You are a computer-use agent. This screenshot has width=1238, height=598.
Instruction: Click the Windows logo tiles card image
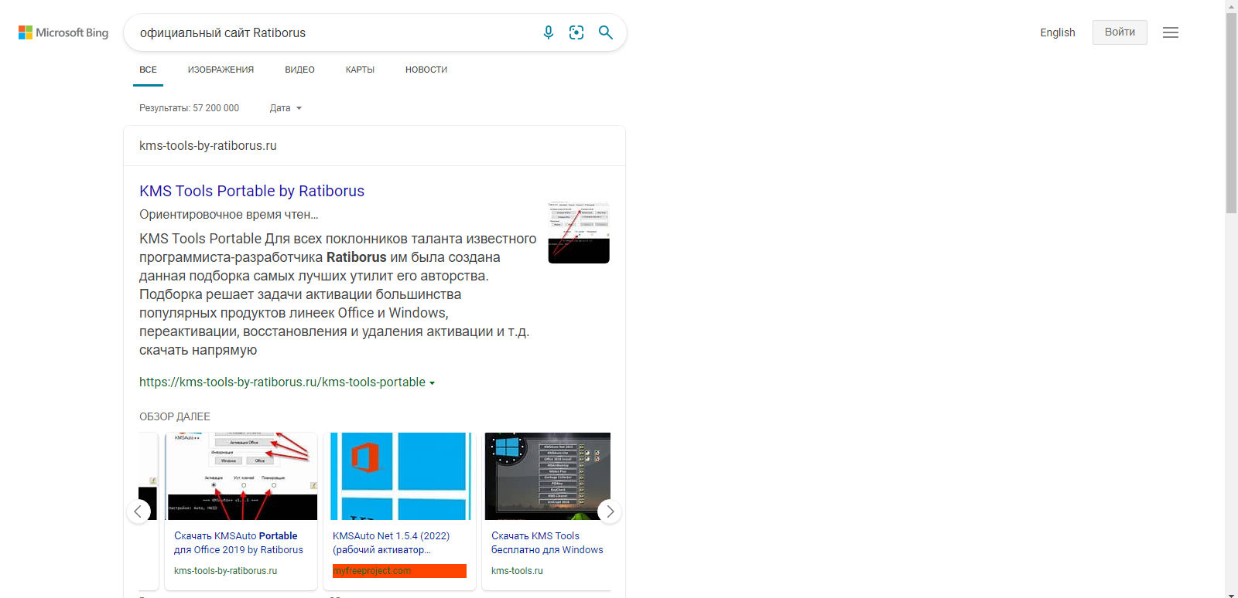[400, 476]
